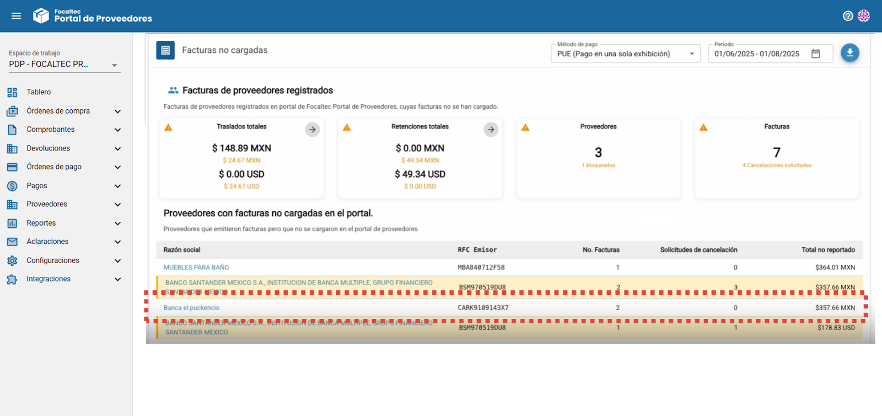
Task: Open the user avatar profile icon
Action: click(x=864, y=16)
